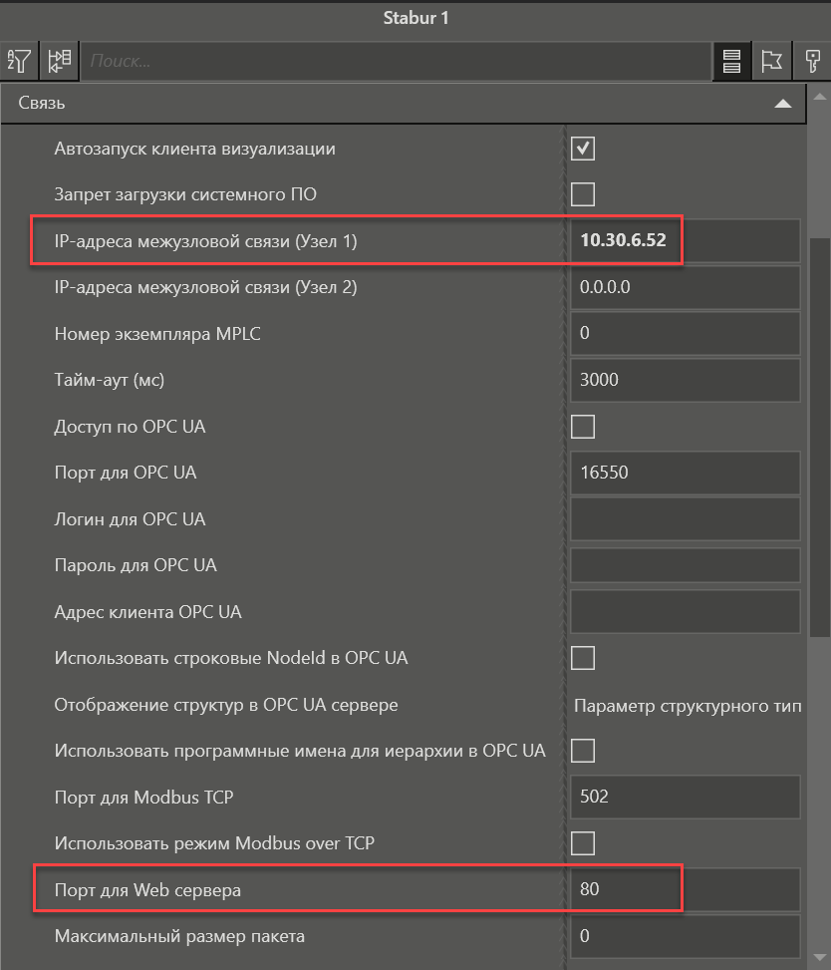
Task: Select label Порт для Web сервера
Action: pos(147,890)
